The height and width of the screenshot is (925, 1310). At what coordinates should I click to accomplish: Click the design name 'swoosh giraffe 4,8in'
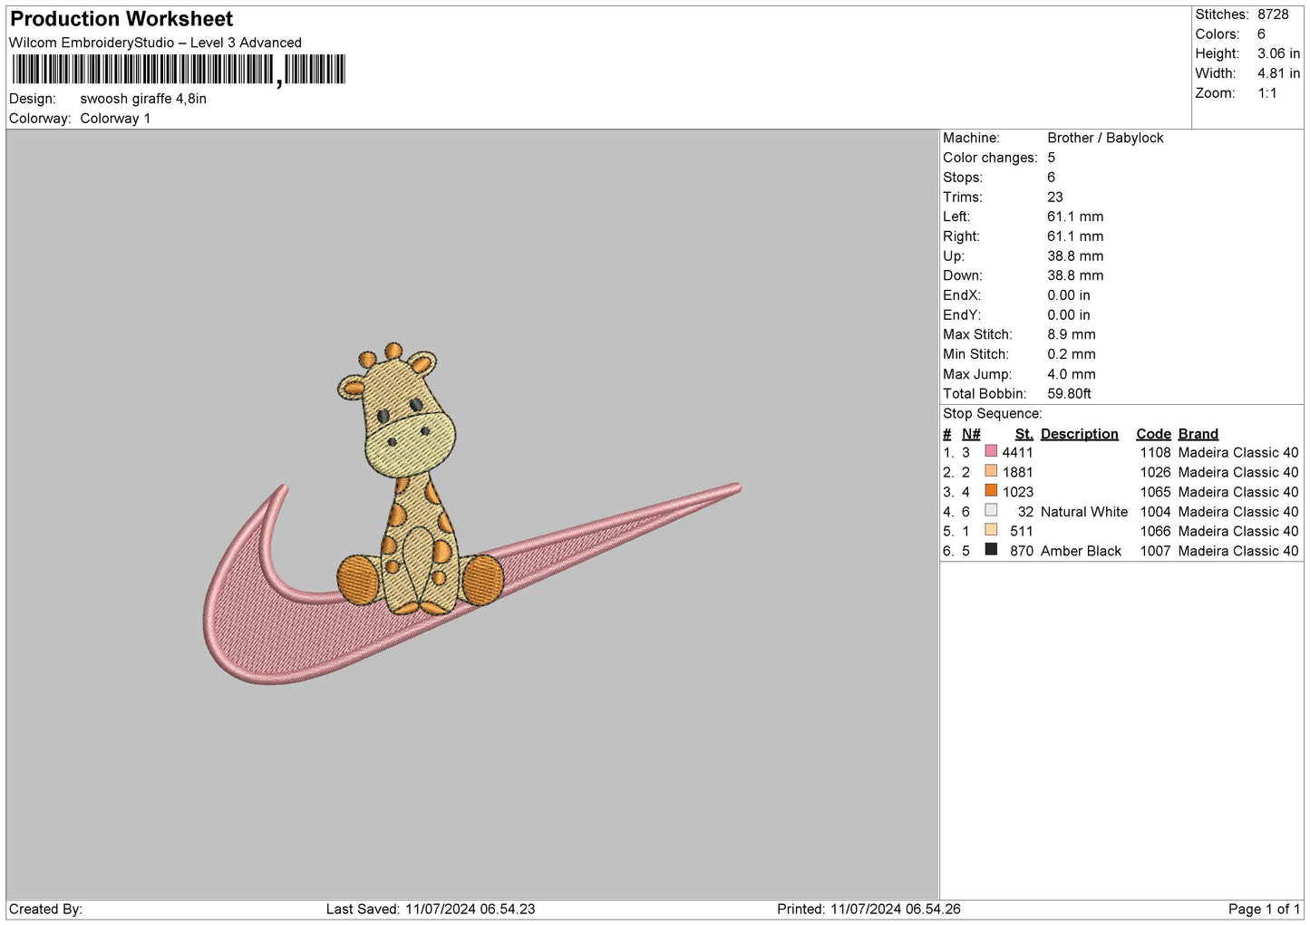(x=143, y=99)
